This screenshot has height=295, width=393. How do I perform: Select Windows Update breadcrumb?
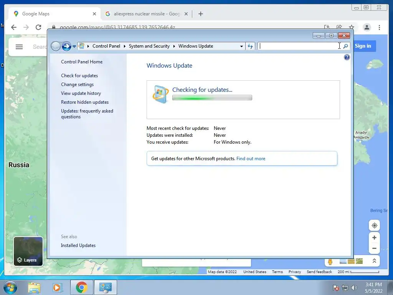click(196, 46)
